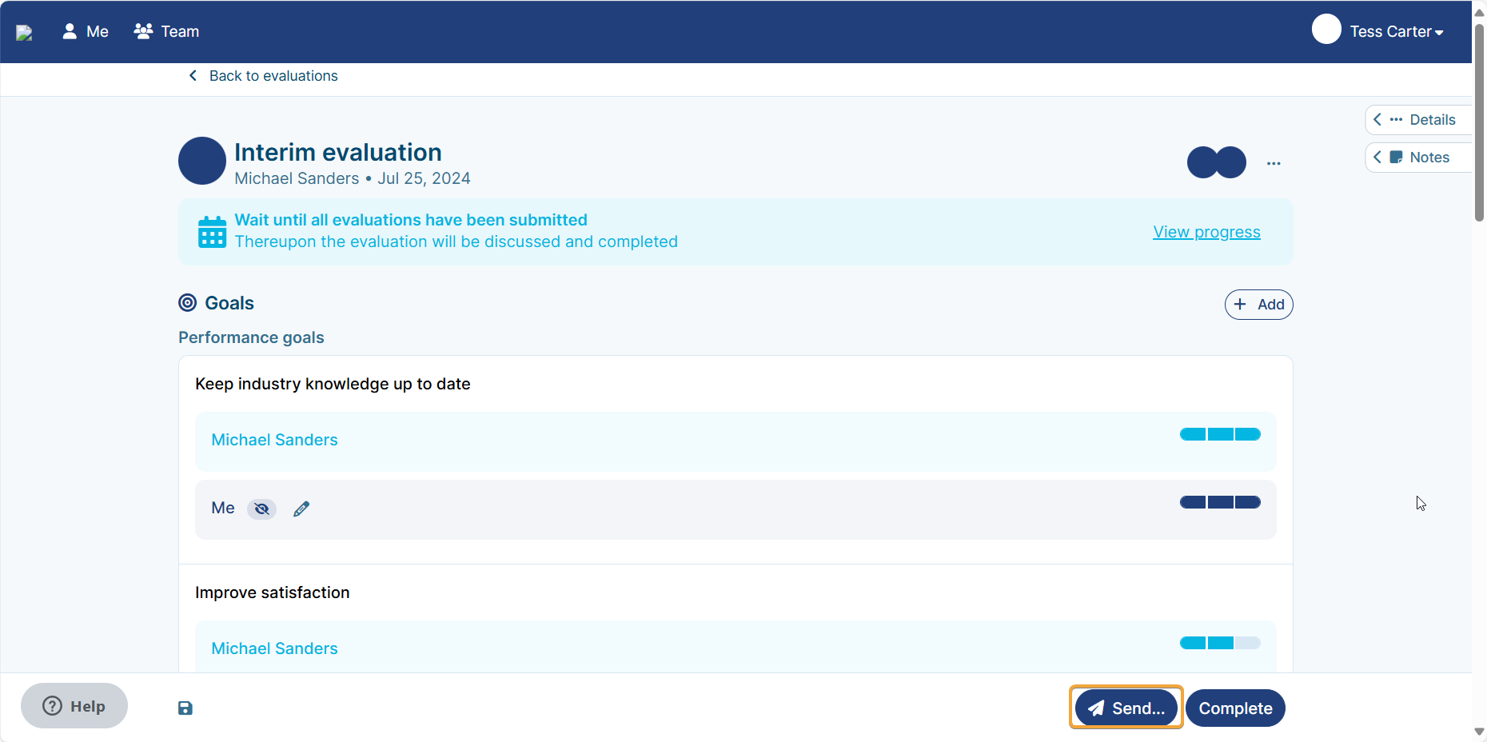Screen dimensions: 1487x742
Task: Open the Me menu
Action: 85,31
